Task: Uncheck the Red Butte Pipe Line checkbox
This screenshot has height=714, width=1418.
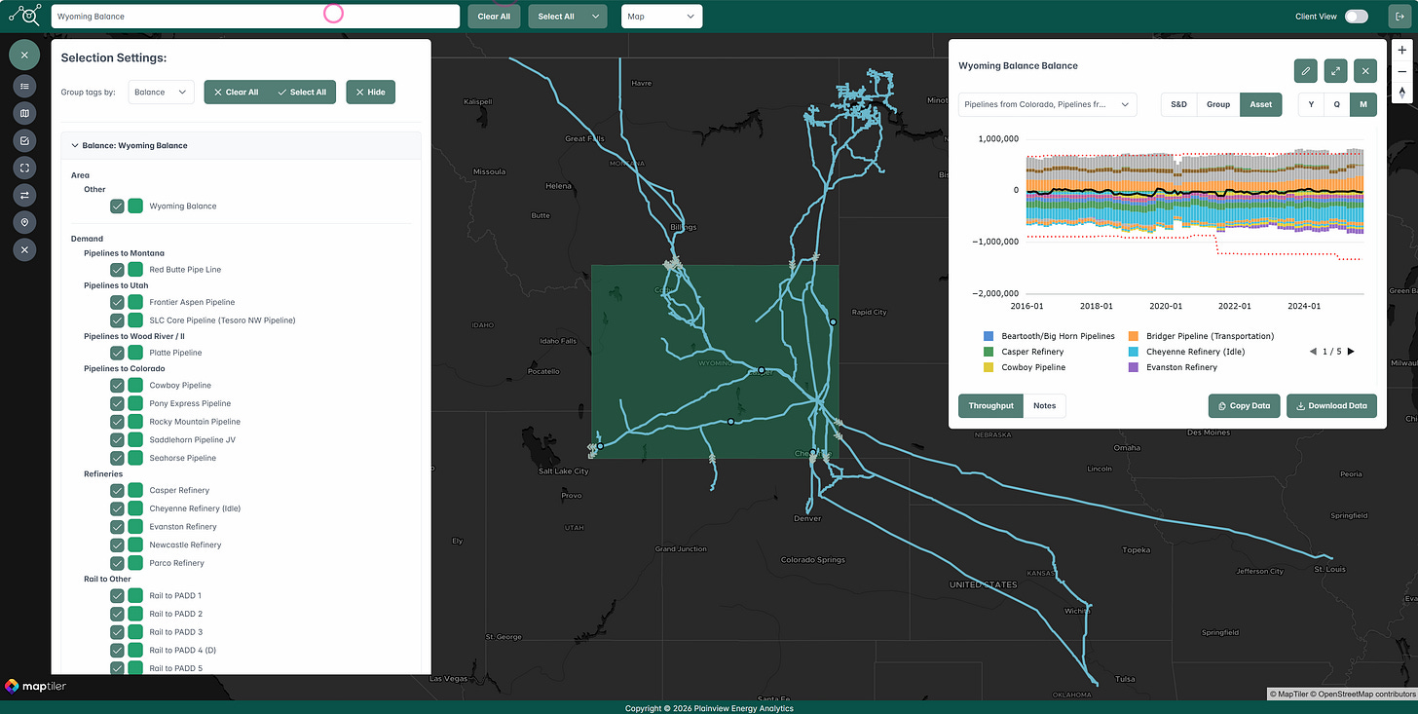Action: click(117, 270)
